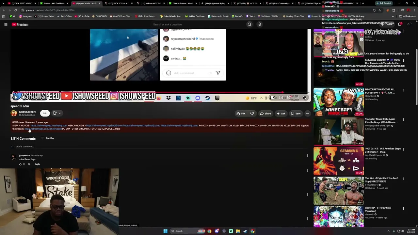Open the Kick bookmark
The image size is (418, 235).
tap(13, 16)
